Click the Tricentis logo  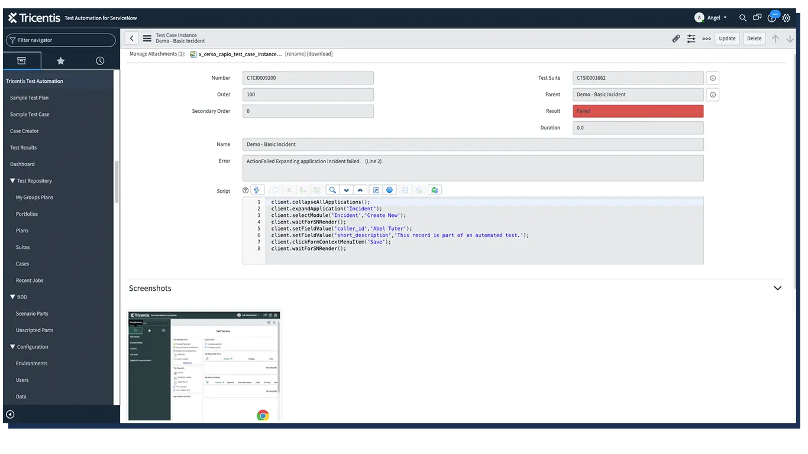pos(34,18)
